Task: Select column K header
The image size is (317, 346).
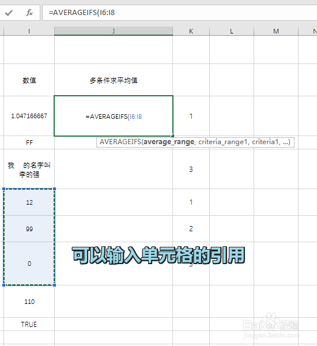Action: pyautogui.click(x=191, y=31)
